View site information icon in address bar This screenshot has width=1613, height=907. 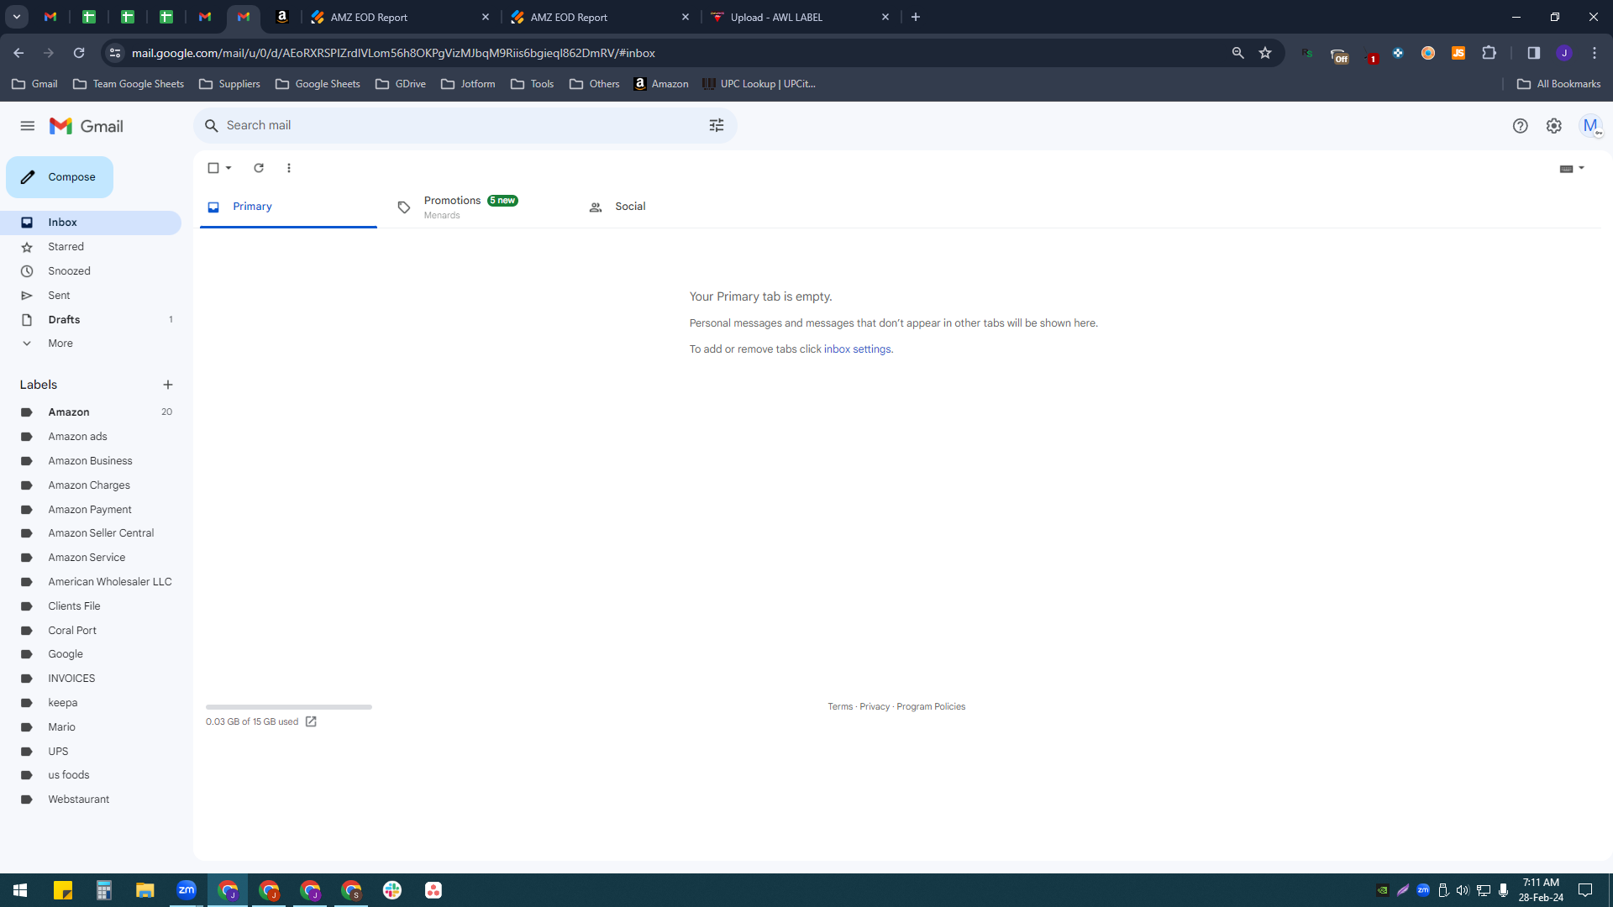point(115,53)
